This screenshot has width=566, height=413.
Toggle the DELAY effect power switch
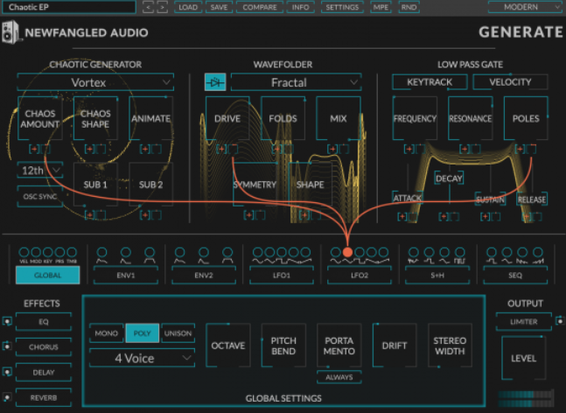pyautogui.click(x=7, y=372)
